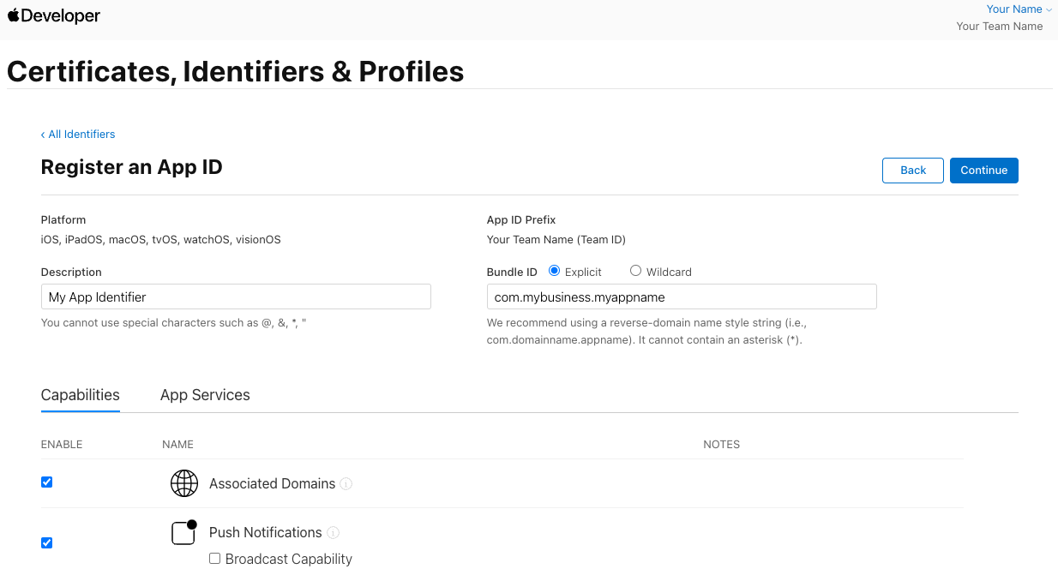This screenshot has height=581, width=1058.
Task: Open info icon next to Associated Domains
Action: click(x=346, y=484)
